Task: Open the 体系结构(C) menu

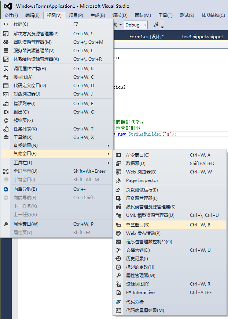Action: pyautogui.click(x=213, y=15)
